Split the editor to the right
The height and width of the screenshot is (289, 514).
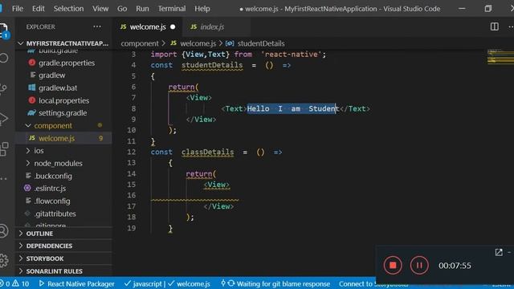tap(495, 26)
